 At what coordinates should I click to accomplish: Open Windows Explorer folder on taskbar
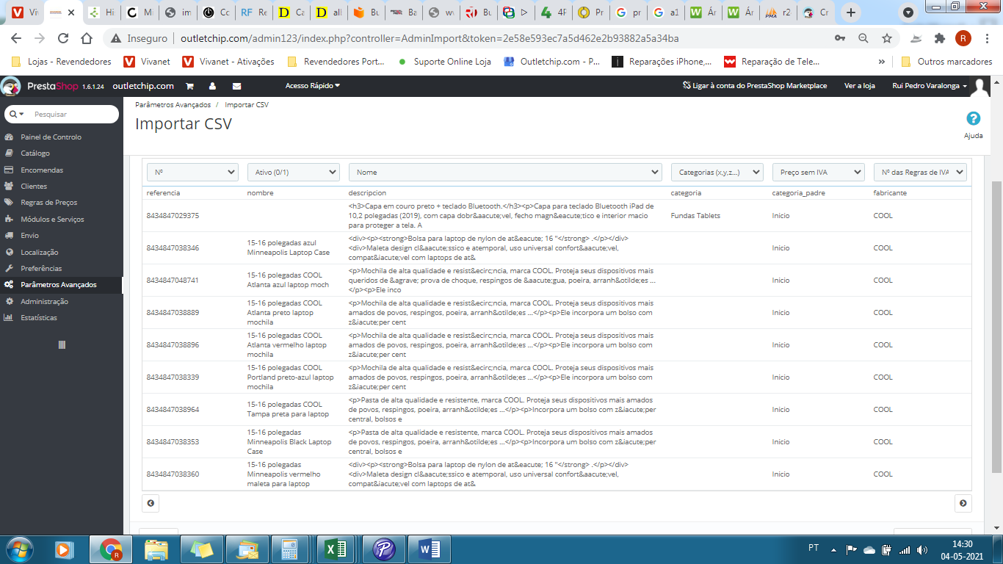coord(156,549)
